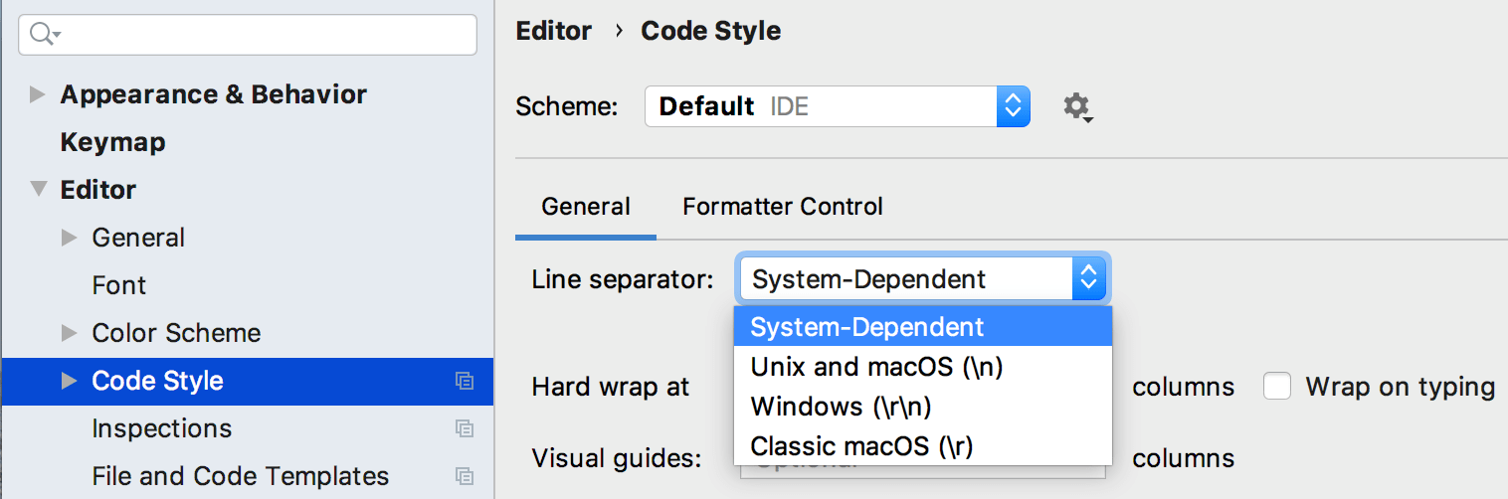Choose Unix and macOS (\n) option

pyautogui.click(x=876, y=367)
